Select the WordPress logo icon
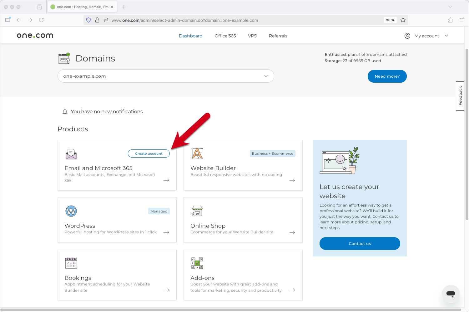Viewport: 469px width, 312px height. click(71, 211)
